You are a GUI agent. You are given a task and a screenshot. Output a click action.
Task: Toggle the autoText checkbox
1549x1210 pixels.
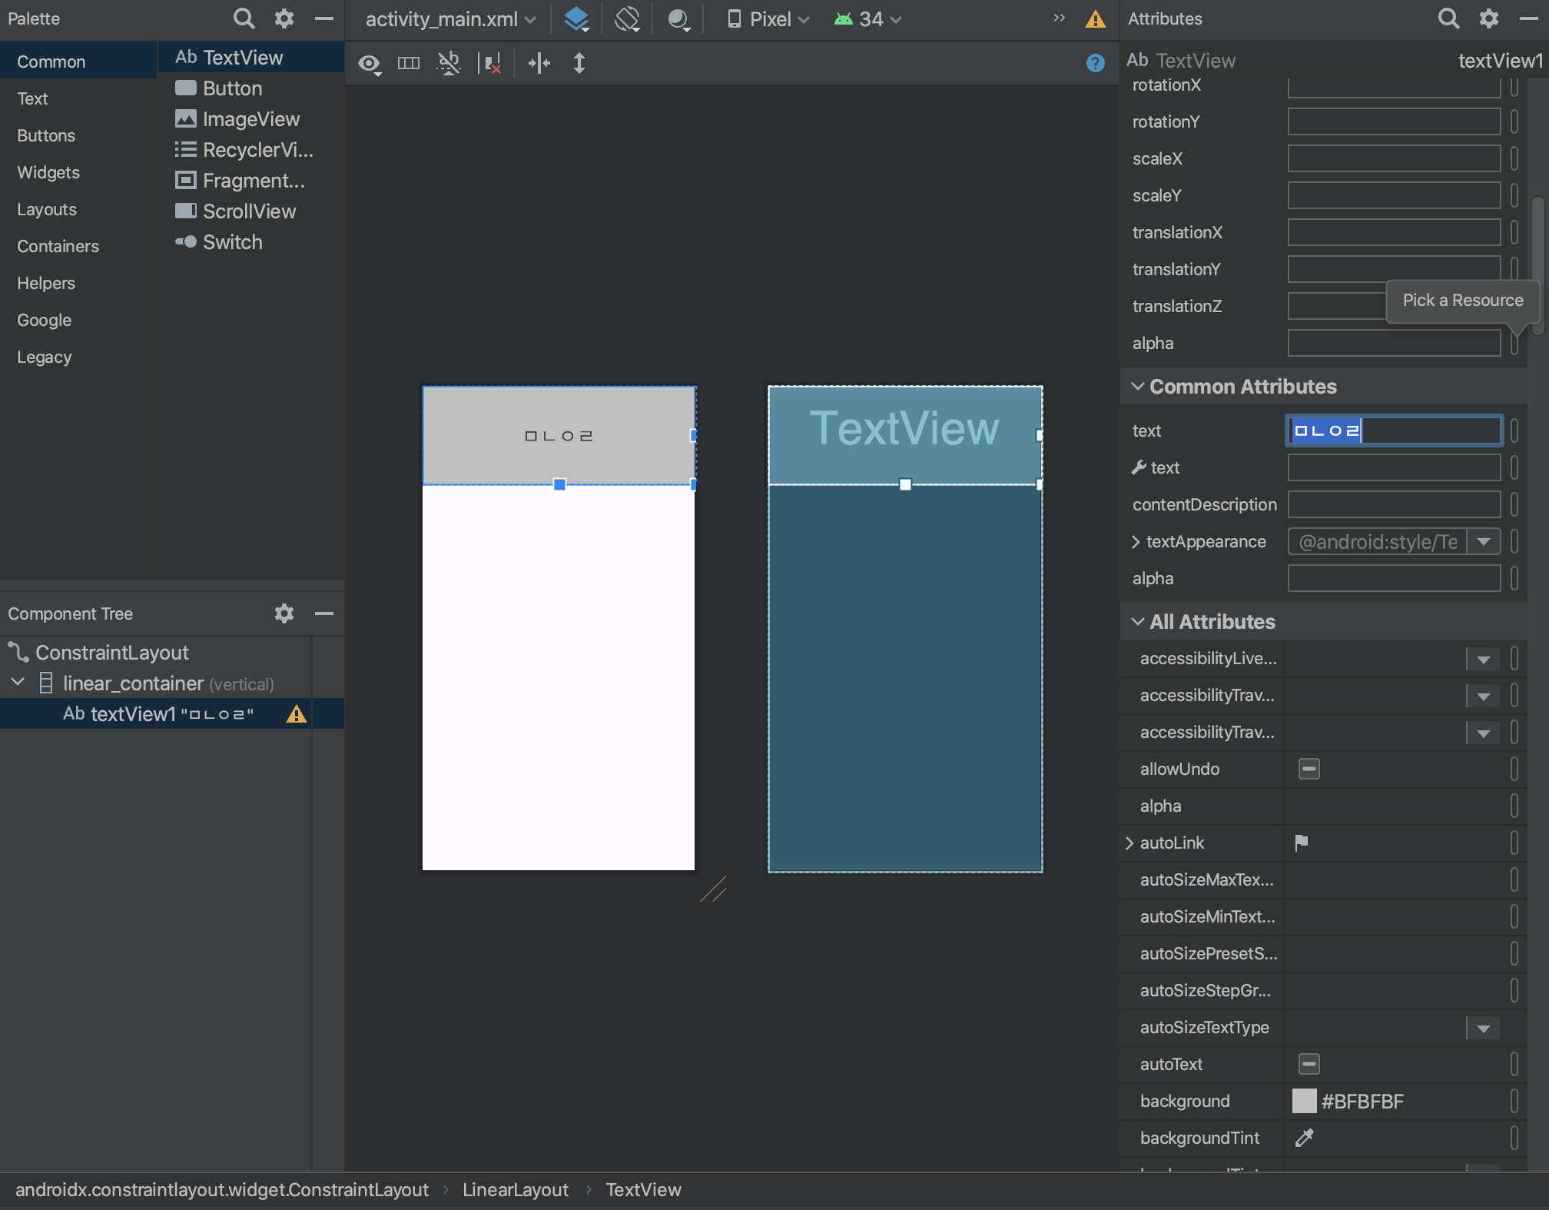coord(1309,1064)
